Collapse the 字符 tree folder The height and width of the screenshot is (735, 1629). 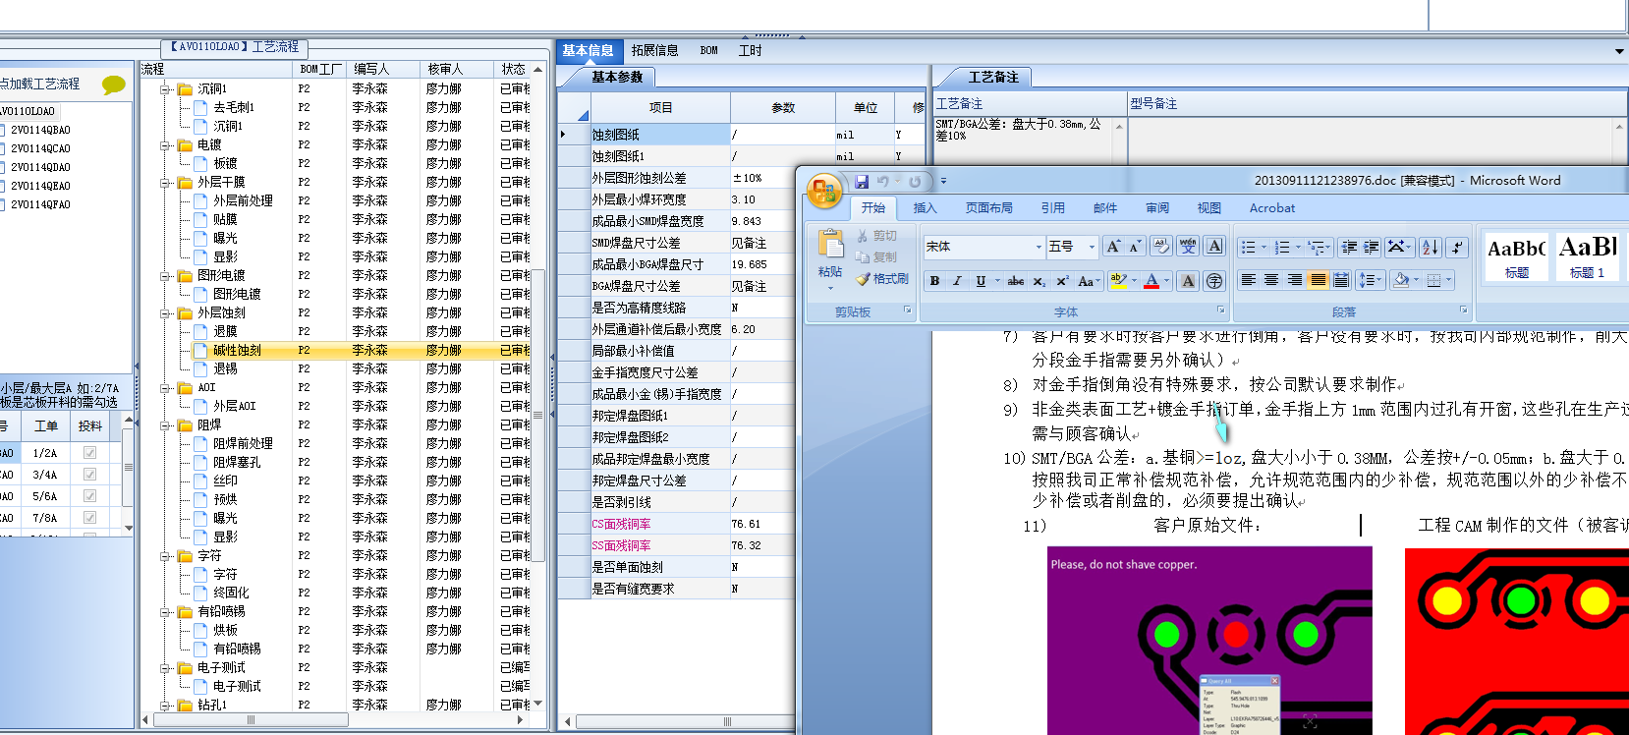pyautogui.click(x=166, y=555)
